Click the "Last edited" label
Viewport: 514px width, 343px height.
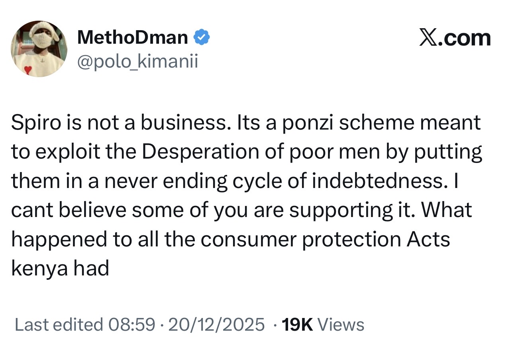pyautogui.click(x=59, y=324)
